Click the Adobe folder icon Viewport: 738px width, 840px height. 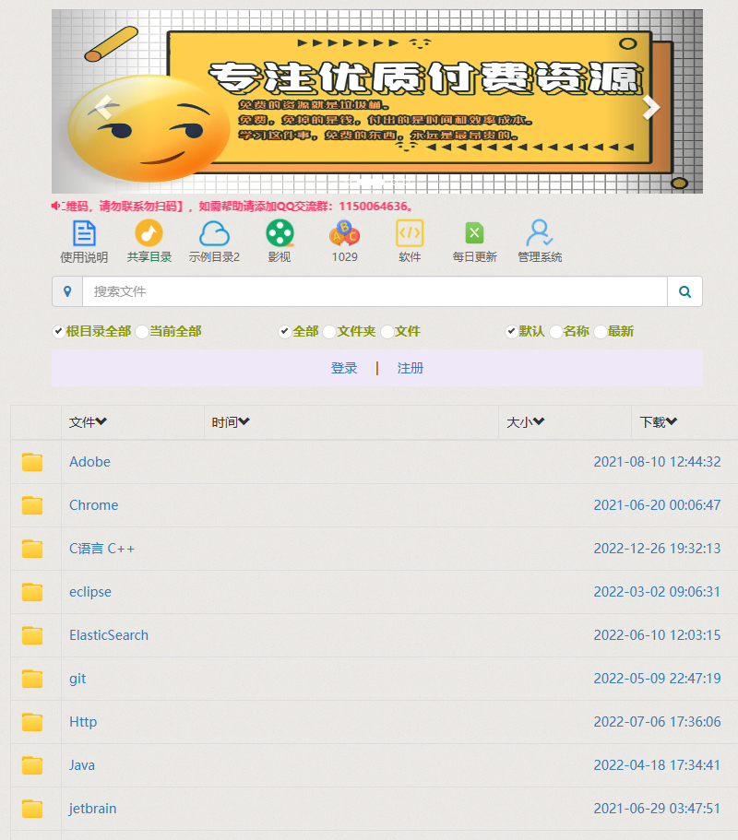tap(32, 462)
